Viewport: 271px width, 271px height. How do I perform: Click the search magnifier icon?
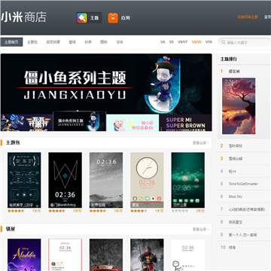click(223, 42)
